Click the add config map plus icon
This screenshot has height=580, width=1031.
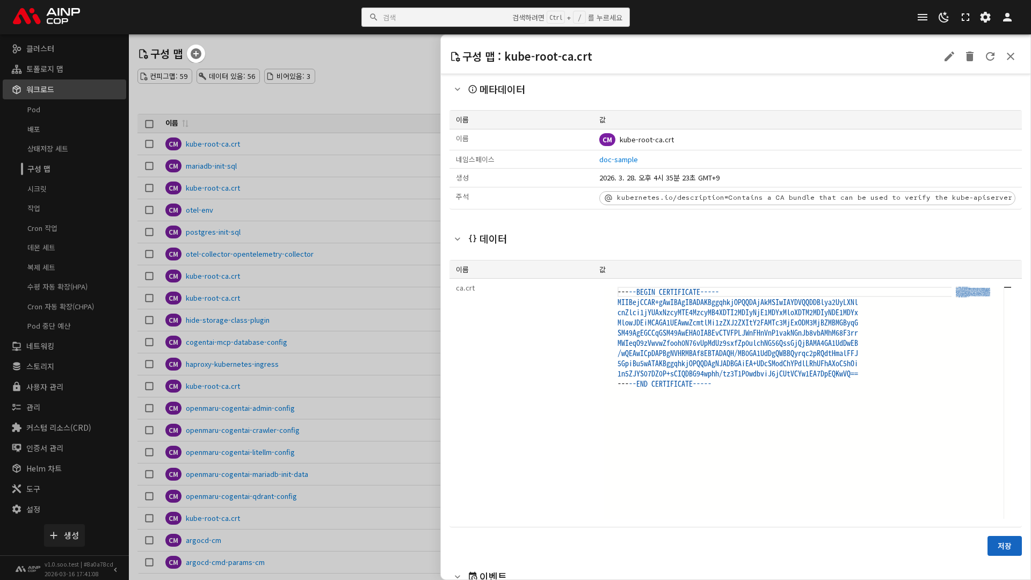pos(196,54)
